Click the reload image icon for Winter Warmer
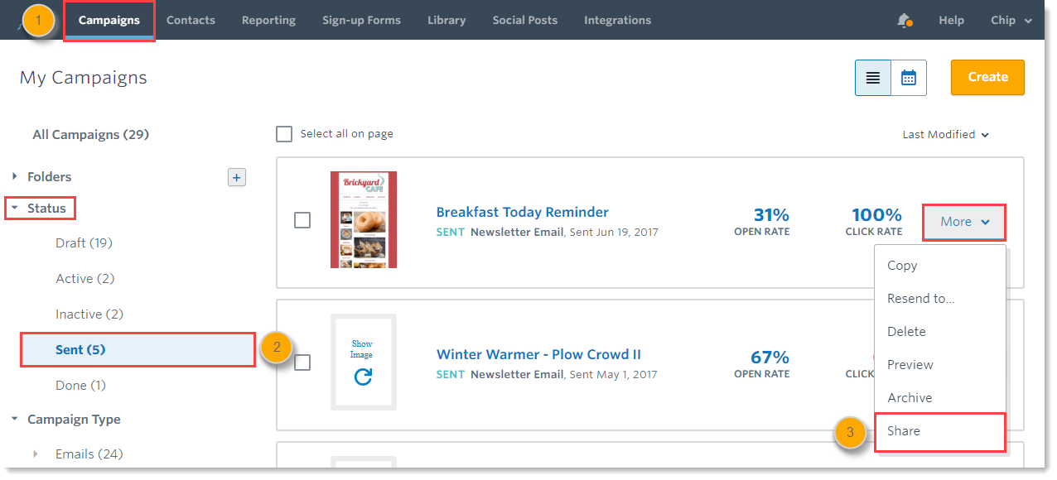 click(363, 377)
